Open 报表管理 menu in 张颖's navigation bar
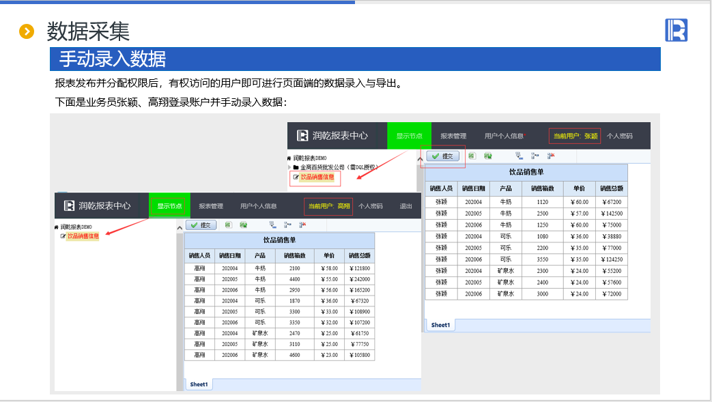712x402 pixels. pos(453,136)
